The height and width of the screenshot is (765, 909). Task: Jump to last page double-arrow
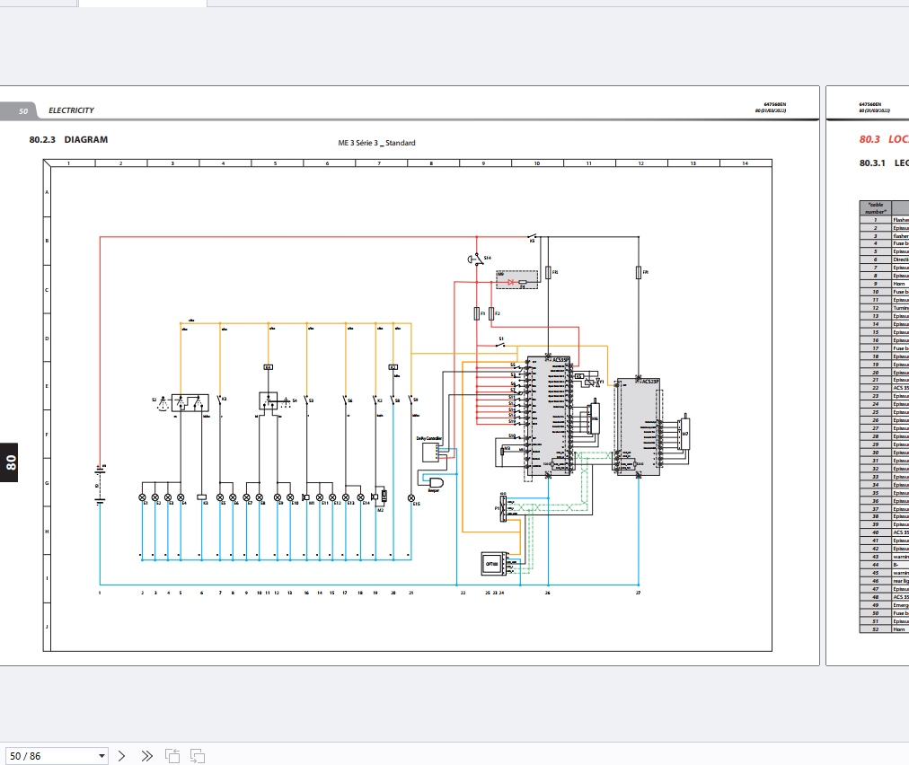147,756
